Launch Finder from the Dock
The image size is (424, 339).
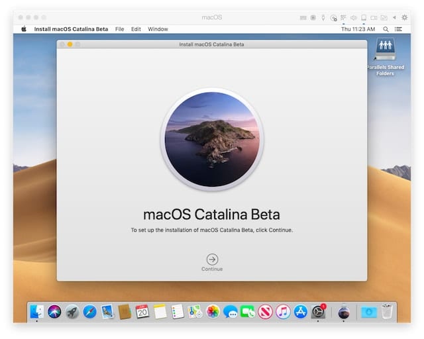[x=37, y=312]
